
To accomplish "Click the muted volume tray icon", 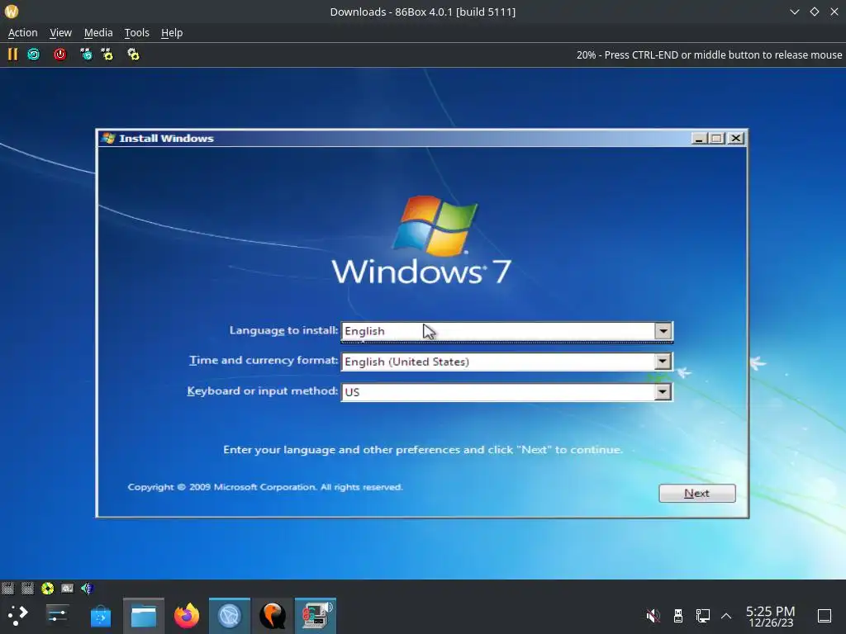I will click(x=653, y=615).
